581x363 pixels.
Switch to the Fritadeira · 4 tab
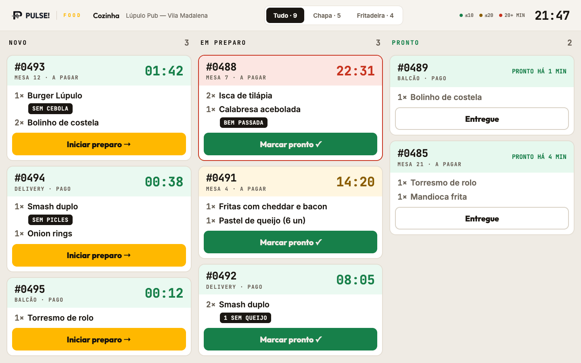375,15
